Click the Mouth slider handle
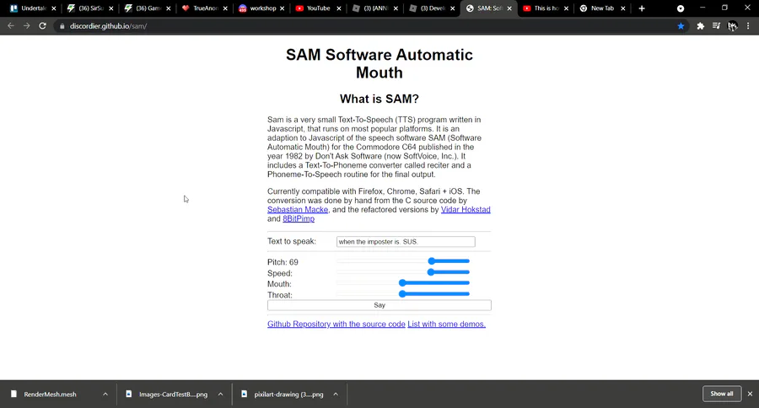The image size is (759, 408). click(x=402, y=282)
